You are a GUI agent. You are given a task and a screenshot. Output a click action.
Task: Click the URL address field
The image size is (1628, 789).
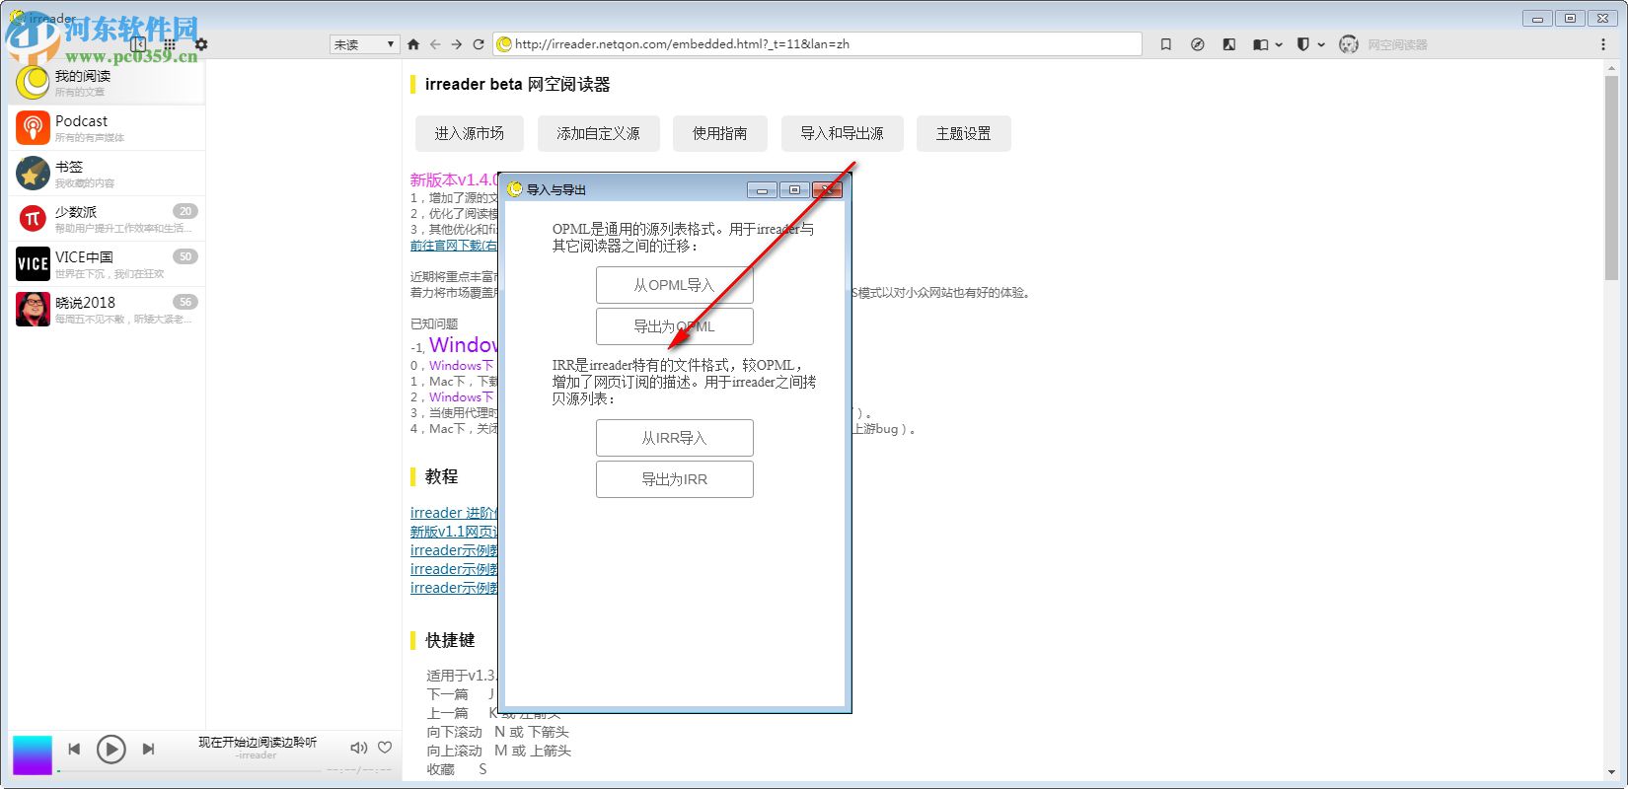(x=817, y=44)
